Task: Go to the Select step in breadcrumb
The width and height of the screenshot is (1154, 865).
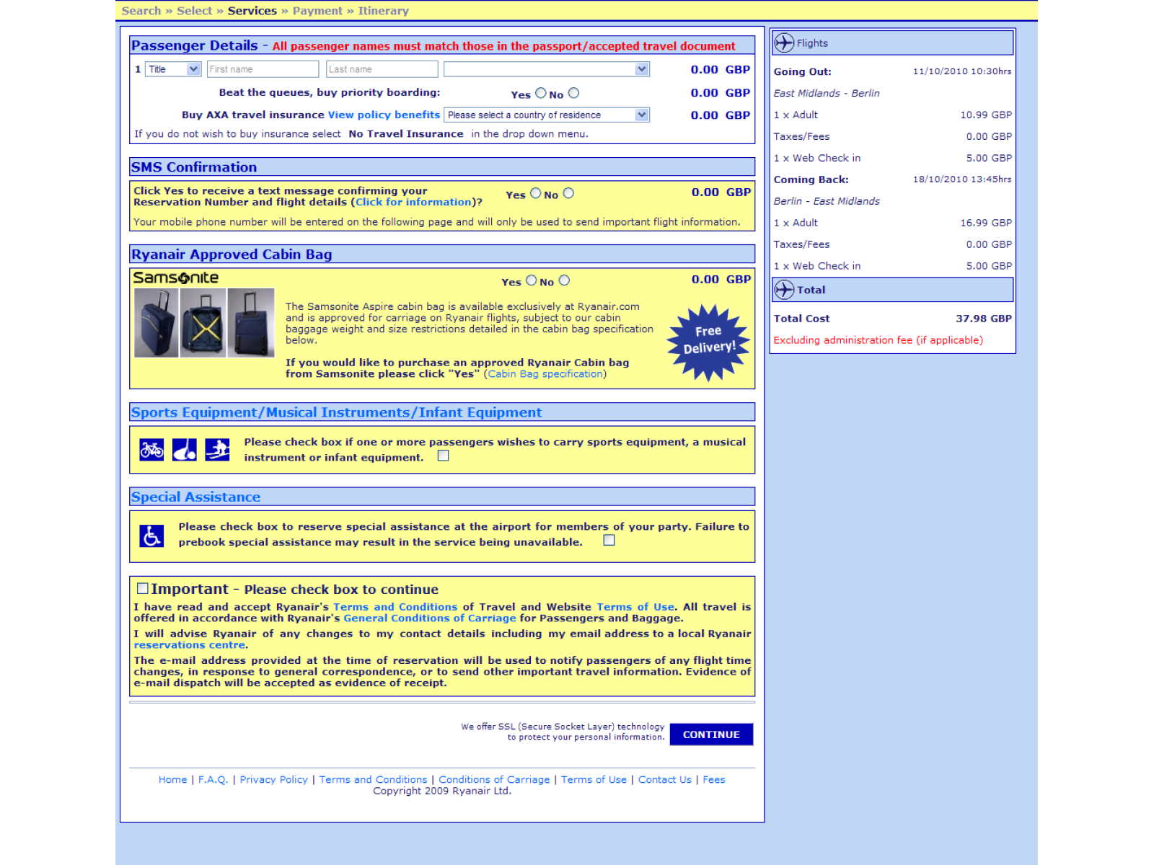Action: (195, 11)
